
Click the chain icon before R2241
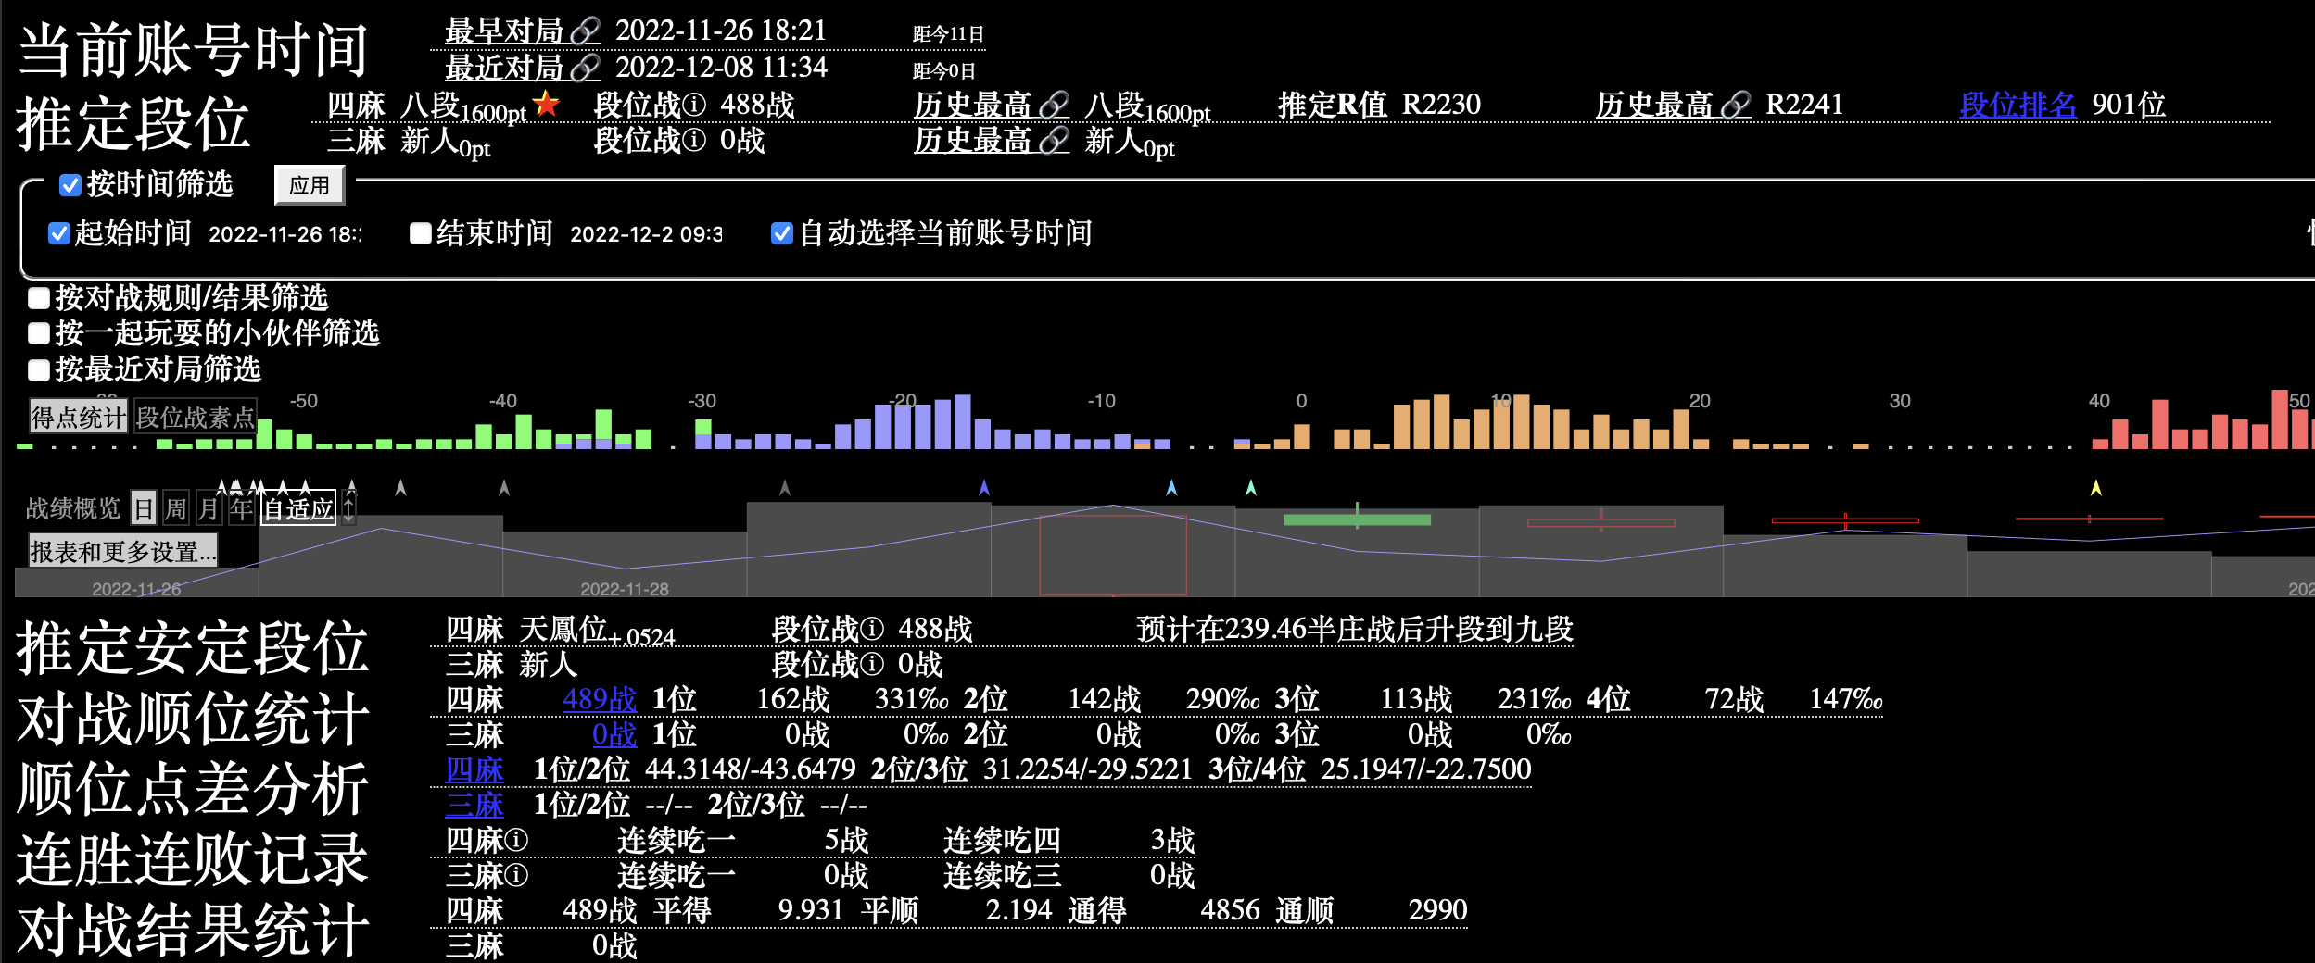(x=1736, y=106)
